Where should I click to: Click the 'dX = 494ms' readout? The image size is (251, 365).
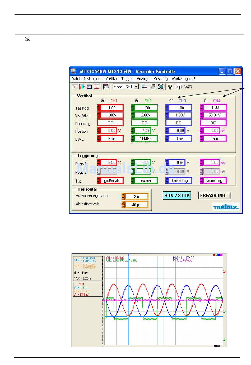(x=81, y=272)
